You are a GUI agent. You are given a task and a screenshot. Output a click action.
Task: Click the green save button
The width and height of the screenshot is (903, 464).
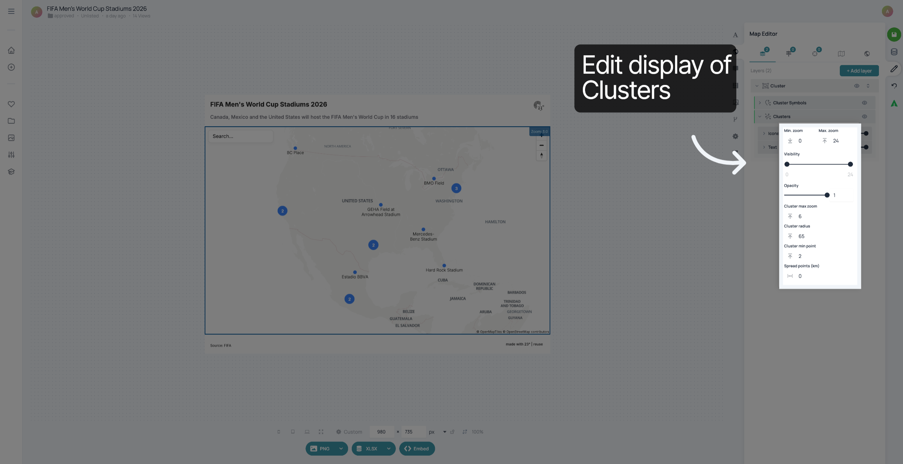894,35
